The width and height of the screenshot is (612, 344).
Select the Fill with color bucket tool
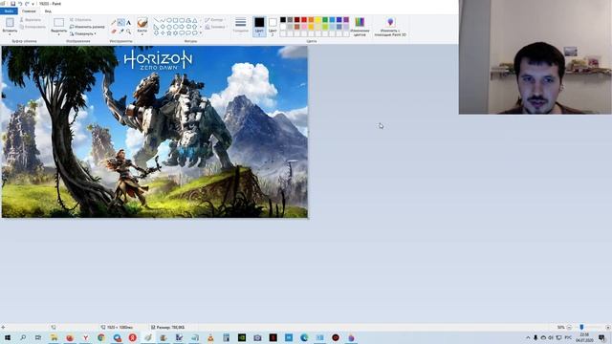tap(121, 23)
